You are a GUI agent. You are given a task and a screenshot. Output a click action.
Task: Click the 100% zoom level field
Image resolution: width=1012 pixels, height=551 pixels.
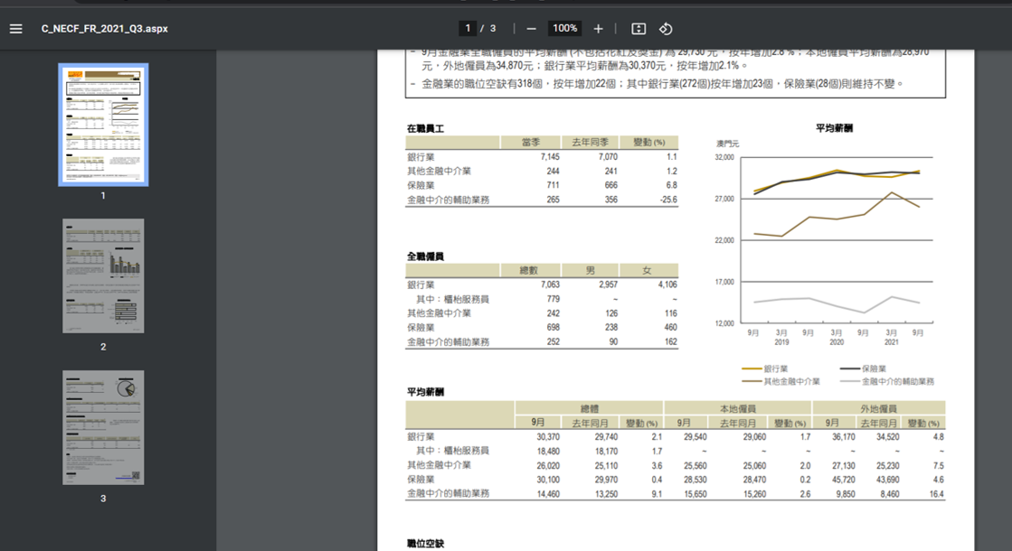tap(564, 28)
